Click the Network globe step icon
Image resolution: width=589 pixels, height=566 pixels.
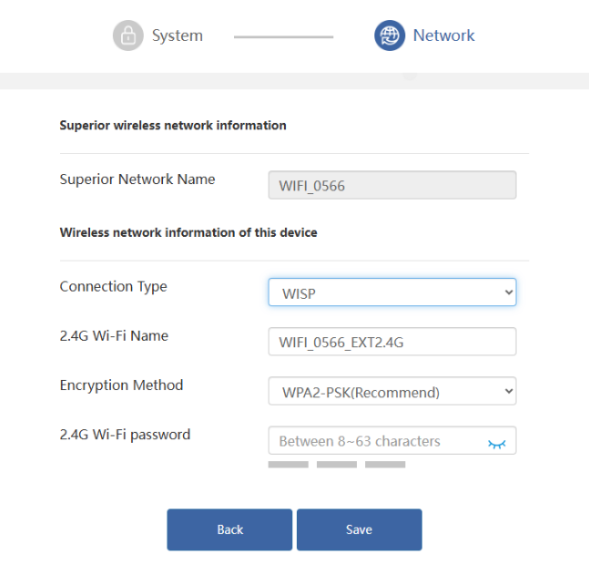coord(390,36)
